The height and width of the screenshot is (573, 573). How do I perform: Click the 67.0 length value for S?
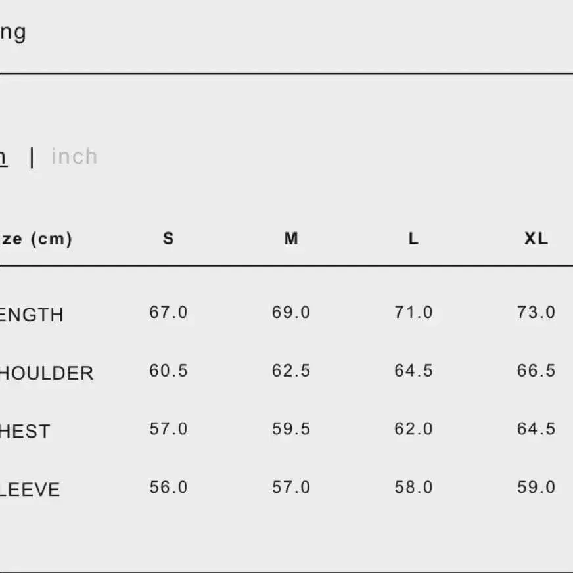(x=168, y=312)
